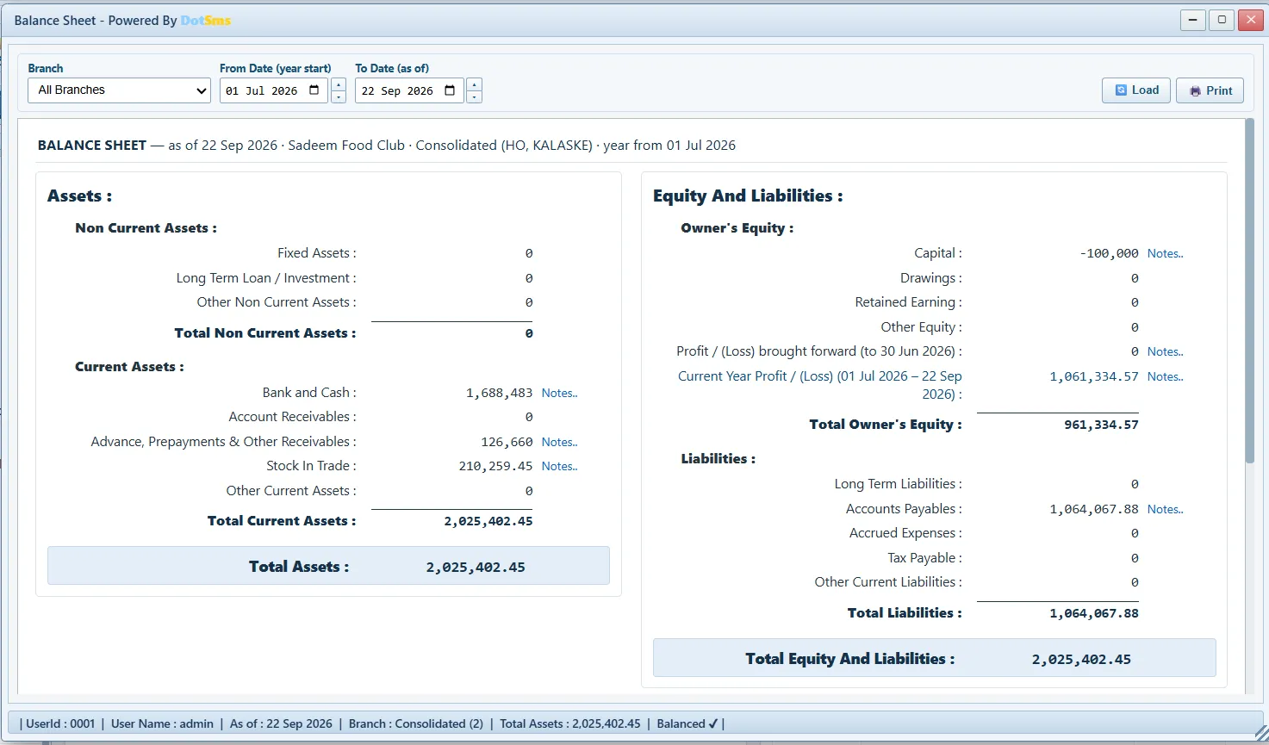1269x745 pixels.
Task: Decrease From Date with down stepper arrow
Action: coord(339,96)
